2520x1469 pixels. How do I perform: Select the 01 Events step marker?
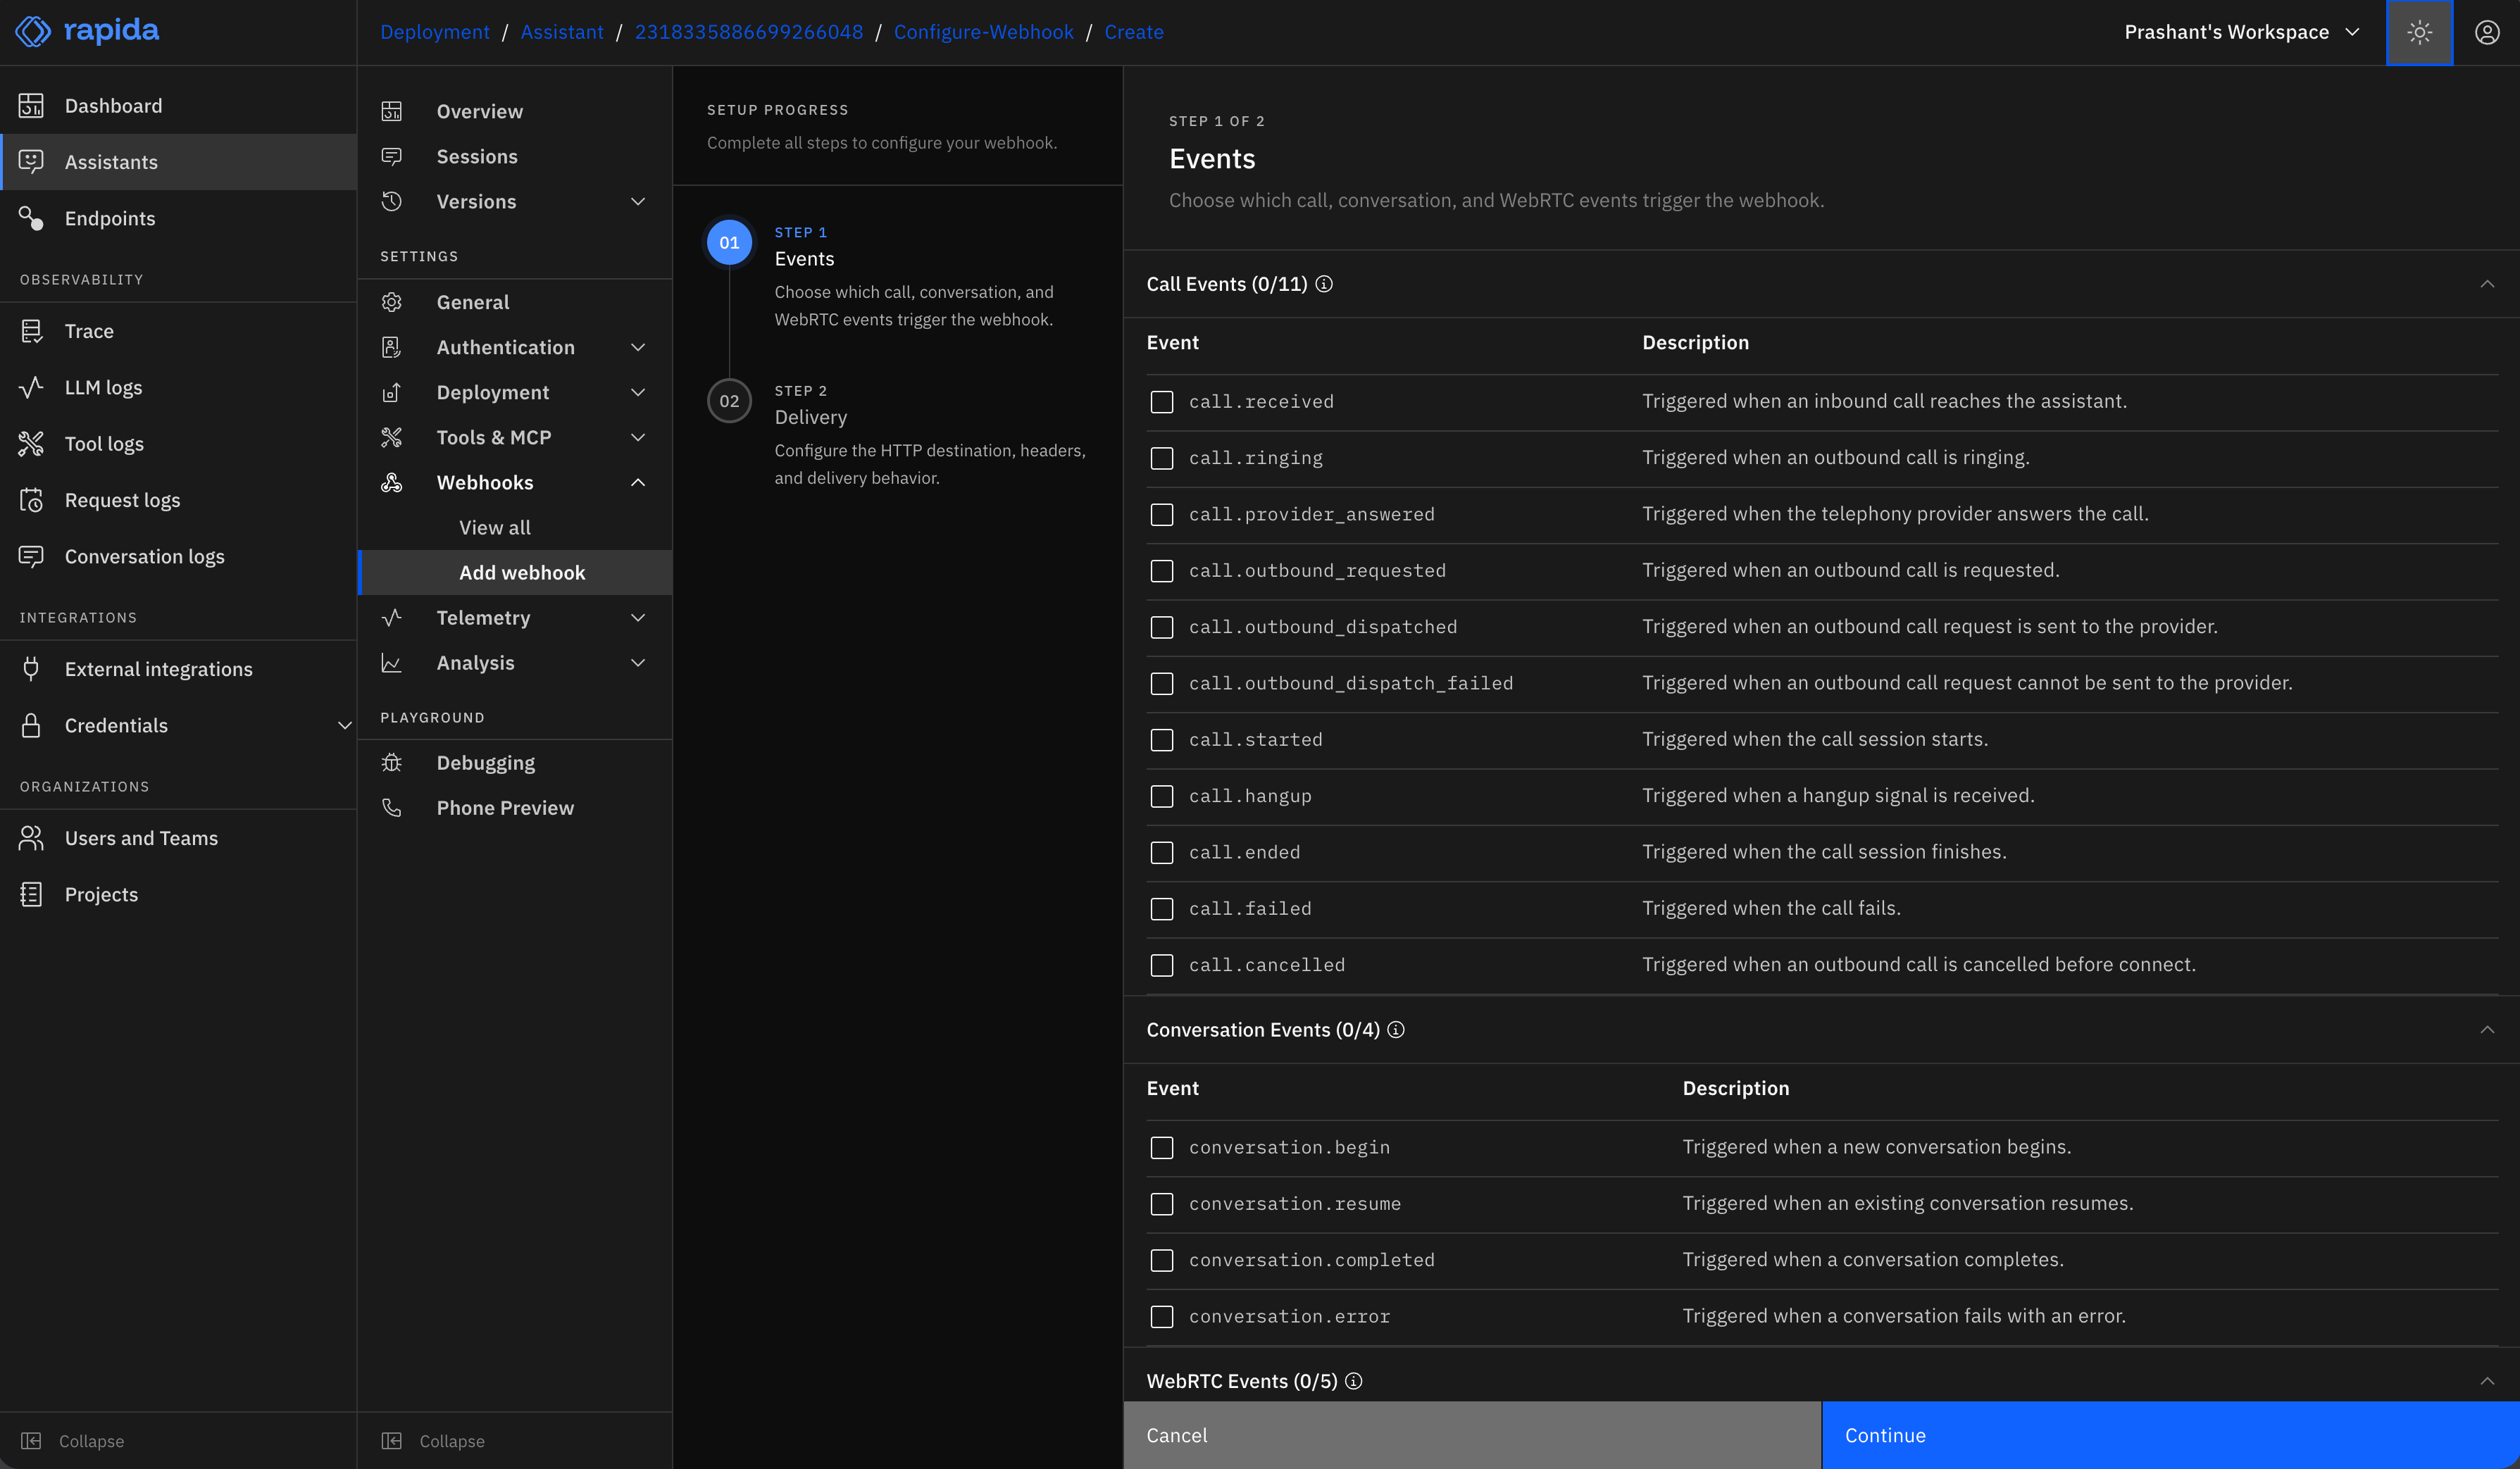729,242
